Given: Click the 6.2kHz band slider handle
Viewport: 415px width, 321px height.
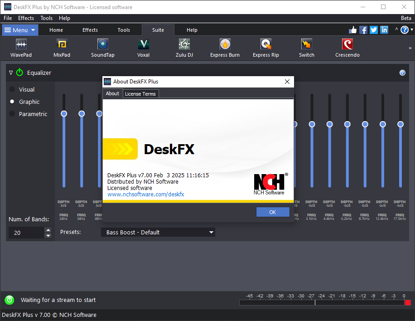Looking at the screenshot, I should 347,124.
